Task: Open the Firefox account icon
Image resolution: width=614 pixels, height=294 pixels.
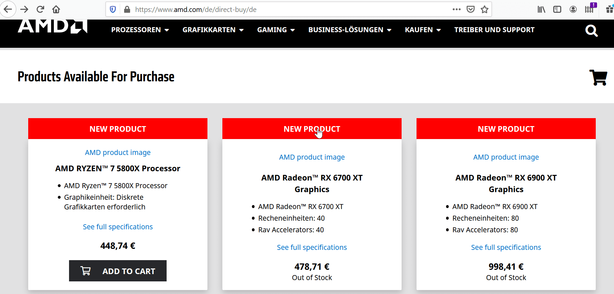Action: click(573, 9)
